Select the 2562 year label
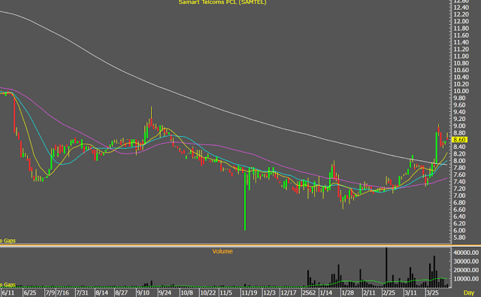 click(x=309, y=292)
